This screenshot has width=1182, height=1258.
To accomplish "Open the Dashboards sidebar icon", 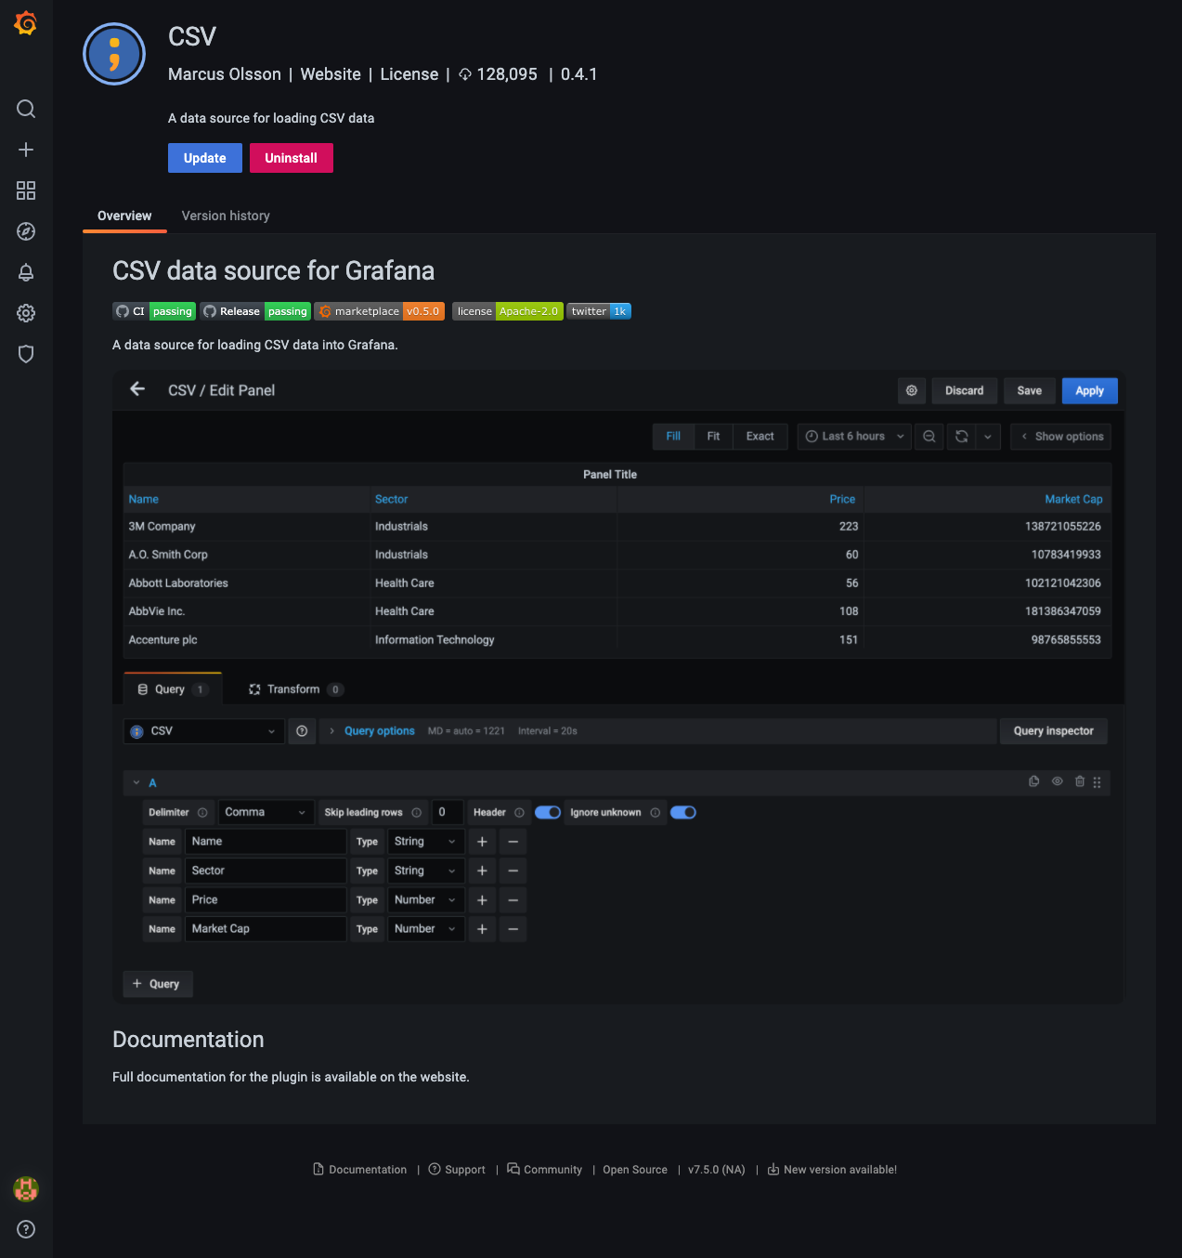I will coord(25,190).
